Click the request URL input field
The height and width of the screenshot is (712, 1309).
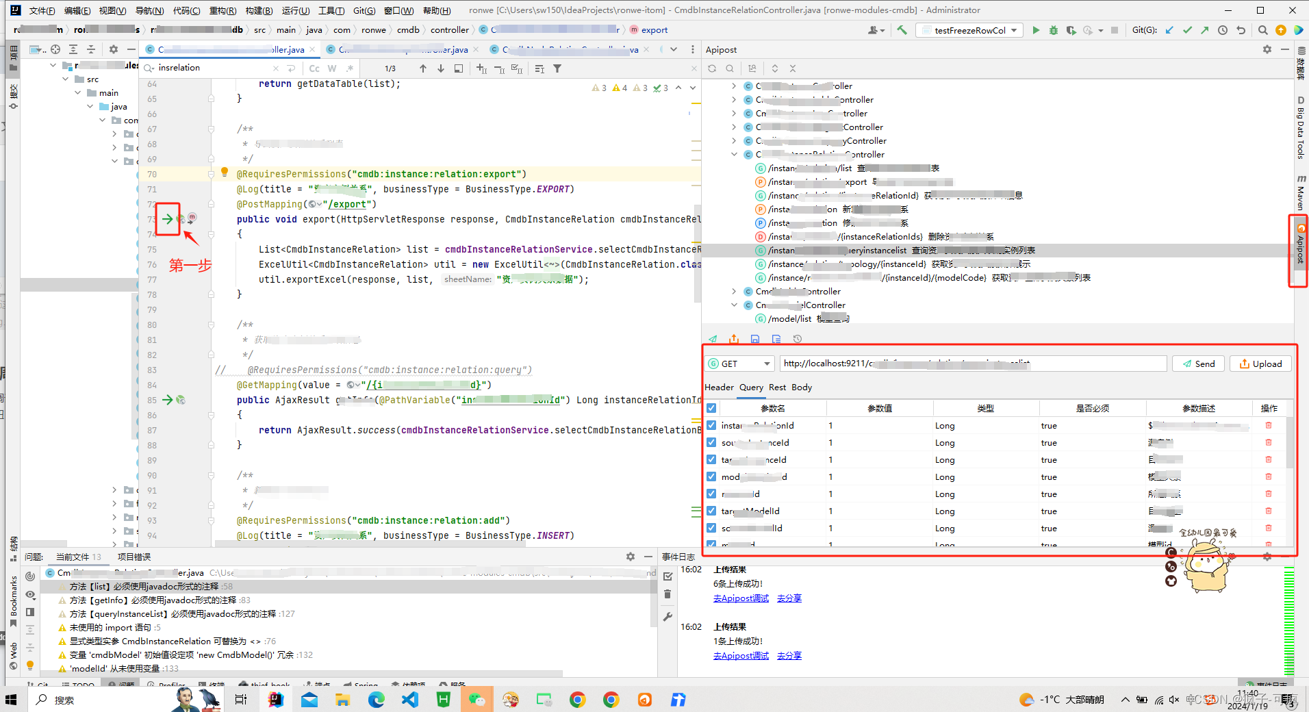point(972,364)
